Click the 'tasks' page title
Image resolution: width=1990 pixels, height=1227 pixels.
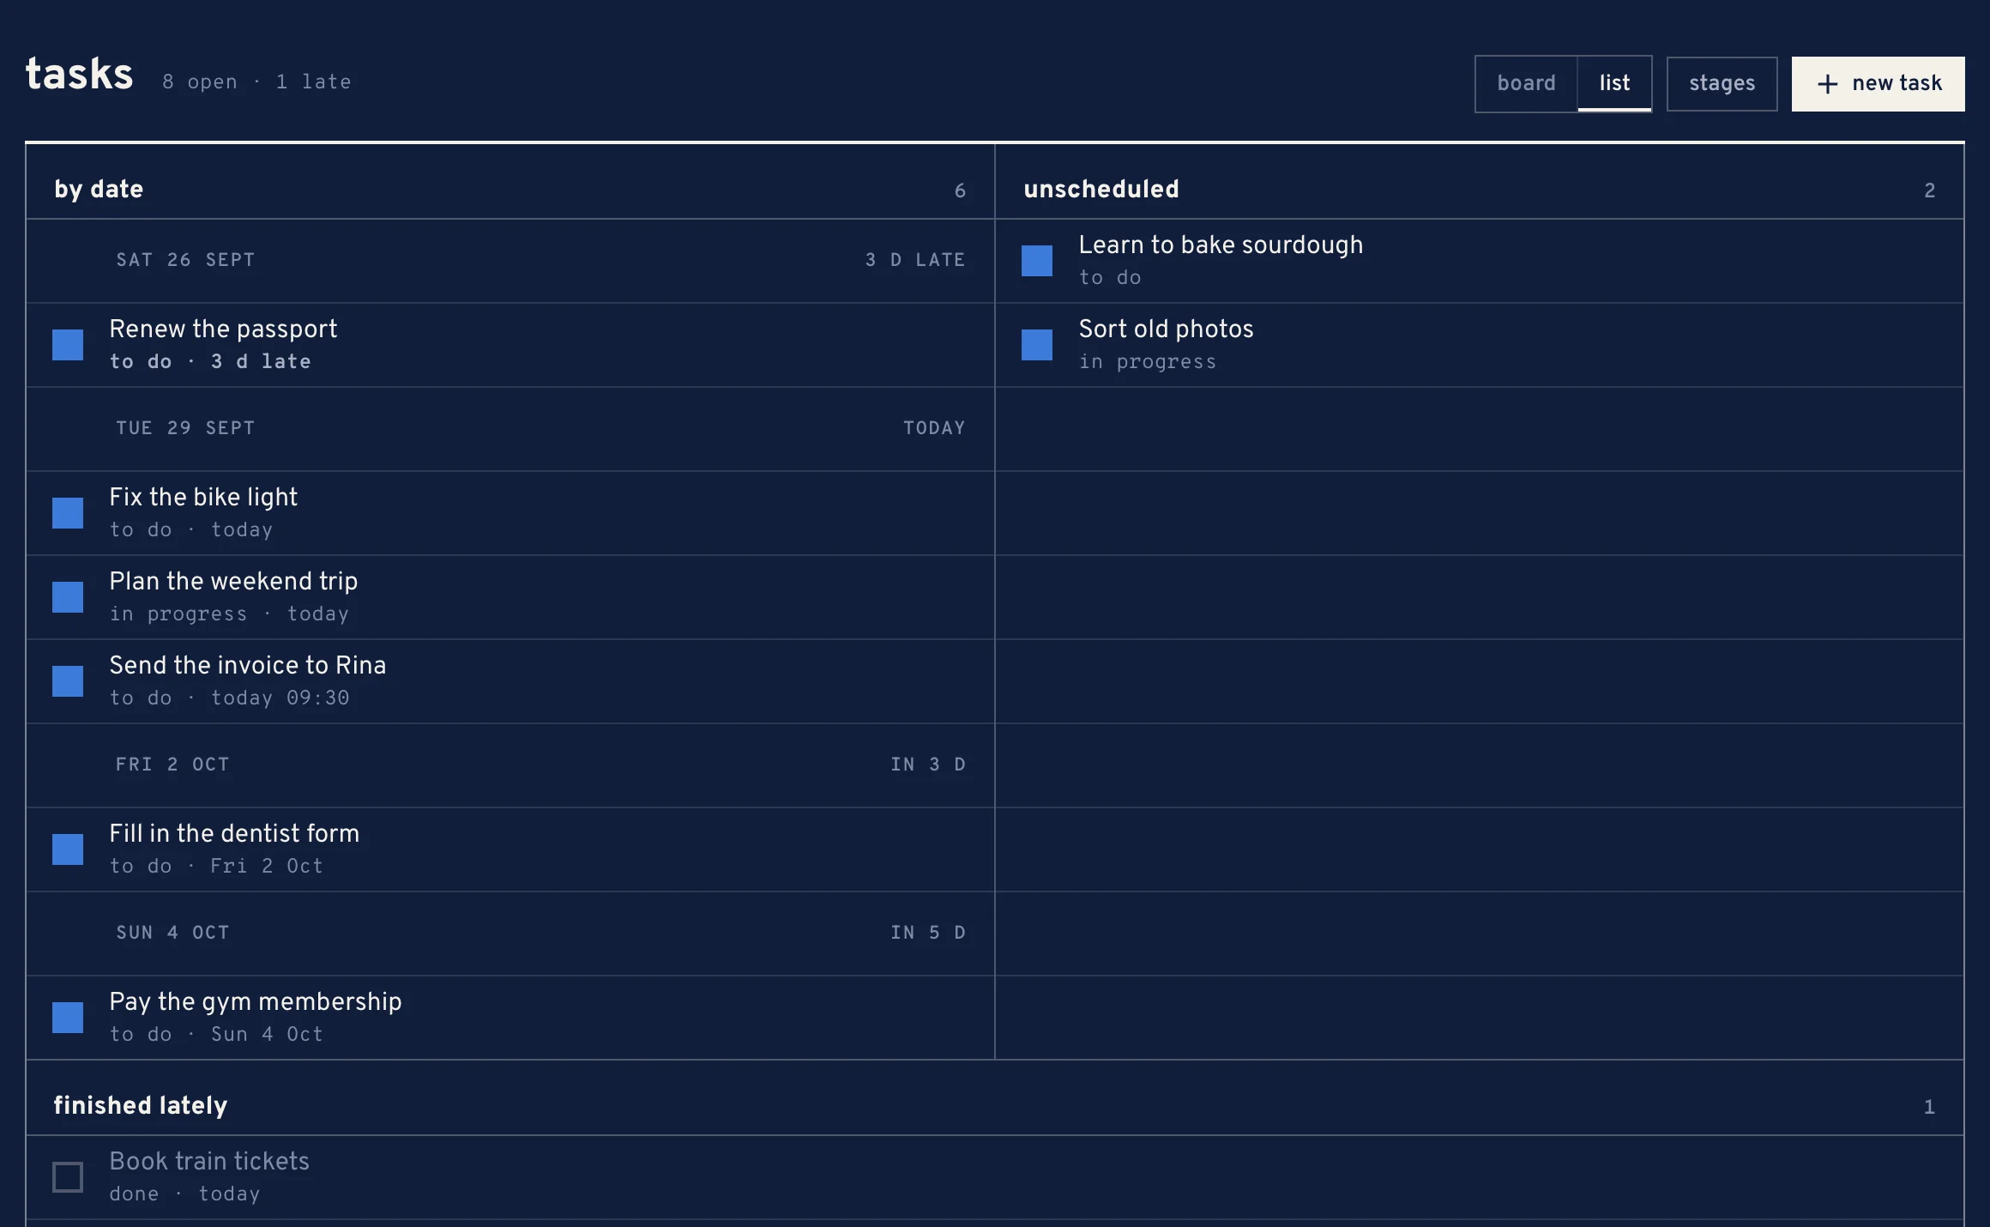pyautogui.click(x=79, y=74)
